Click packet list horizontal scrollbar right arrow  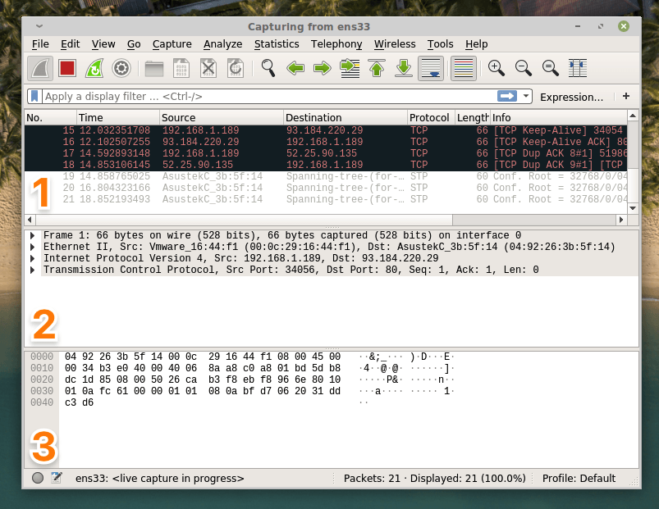click(x=621, y=220)
